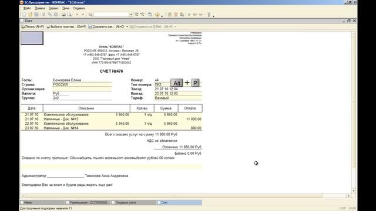Viewport: 376px width, 211px height.
Task: Click the Базовый tariff value
Action: point(162,98)
